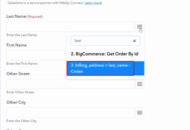The image size is (190, 130).
Task: Click into the Other Street input field
Action: pyautogui.click(x=70, y=84)
